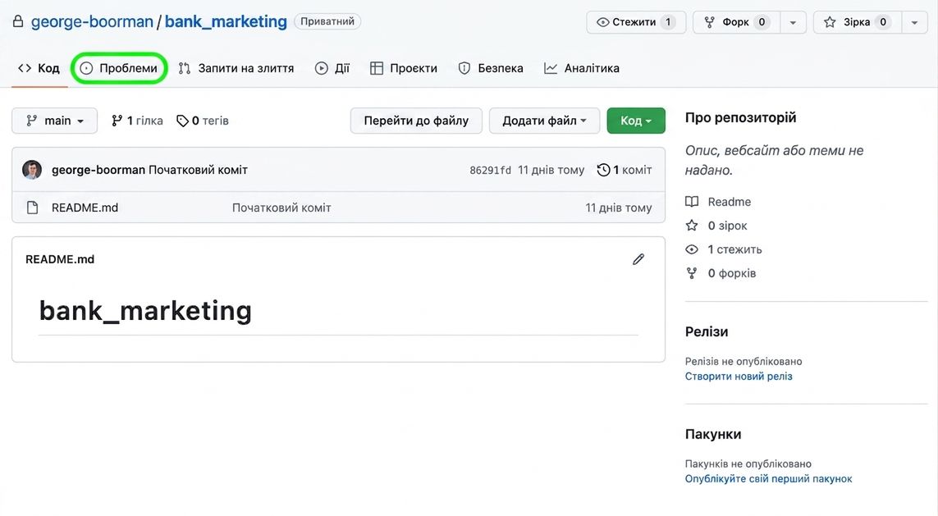The image size is (938, 516).
Task: Go to the Дії tab
Action: [x=332, y=68]
